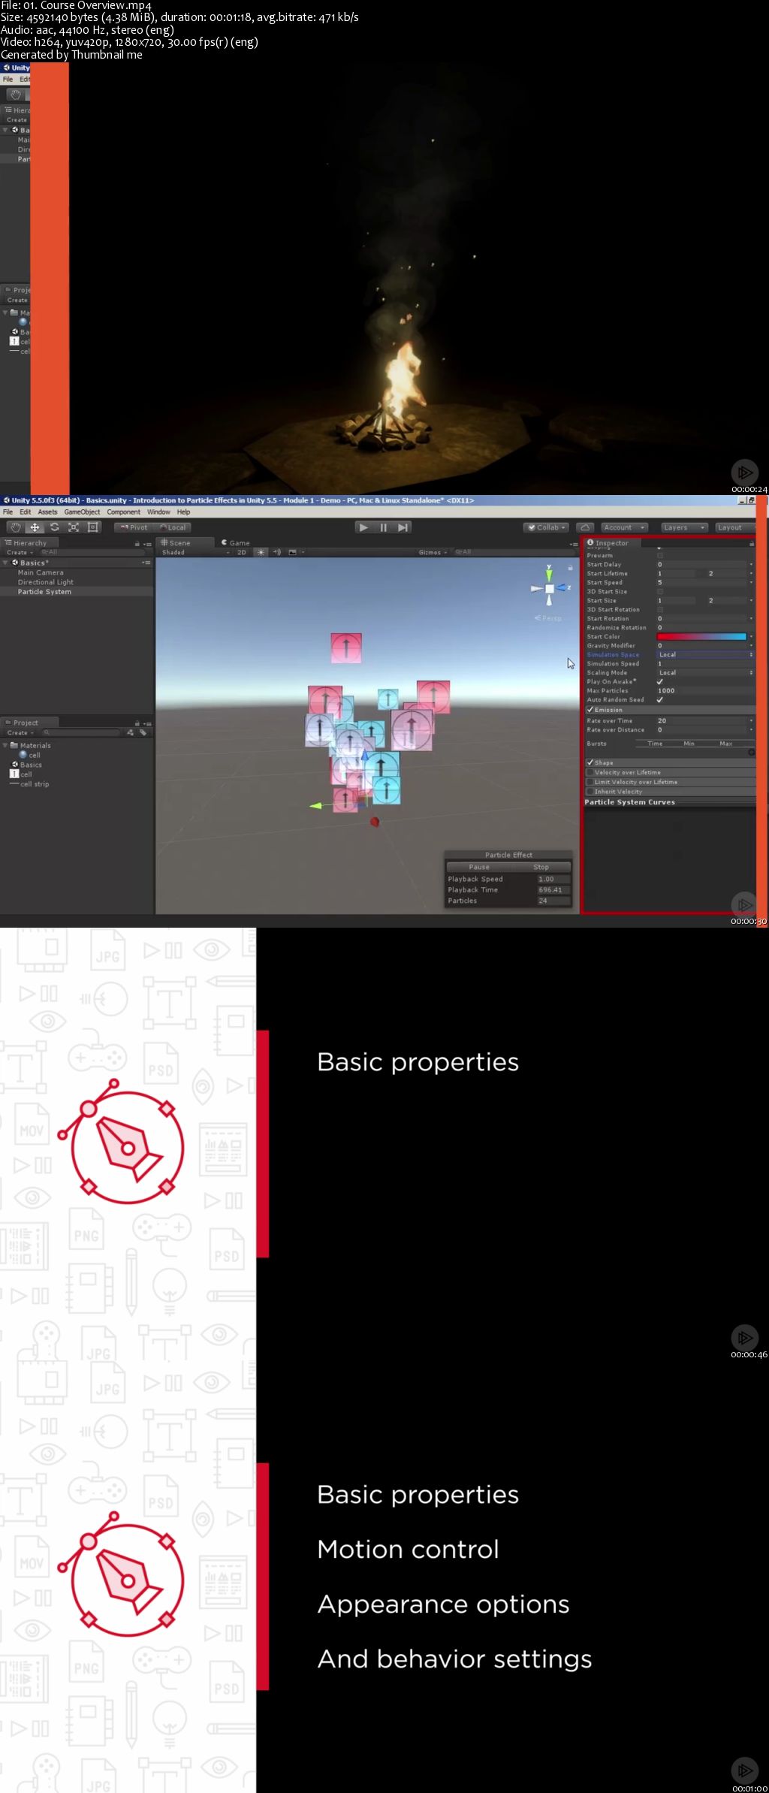Open the Component menu
The width and height of the screenshot is (769, 1793).
[123, 512]
